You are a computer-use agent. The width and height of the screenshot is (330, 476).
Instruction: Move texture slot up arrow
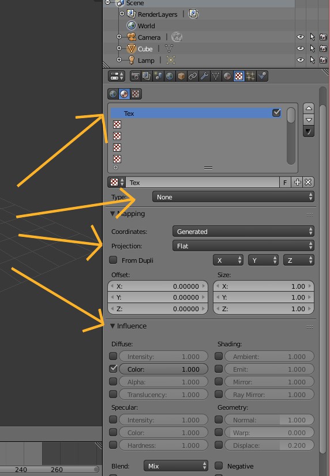[309, 108]
